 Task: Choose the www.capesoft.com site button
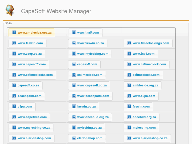coord(29,64)
